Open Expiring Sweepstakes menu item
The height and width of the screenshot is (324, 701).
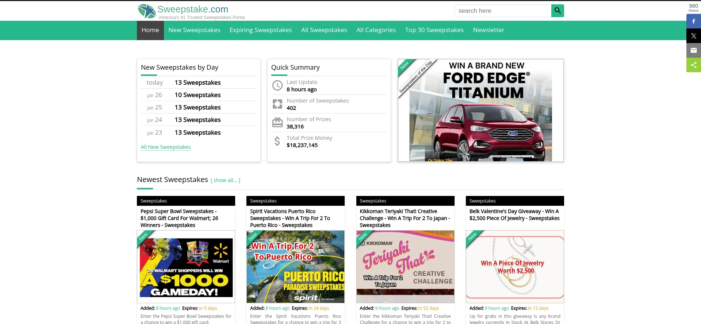pos(261,30)
